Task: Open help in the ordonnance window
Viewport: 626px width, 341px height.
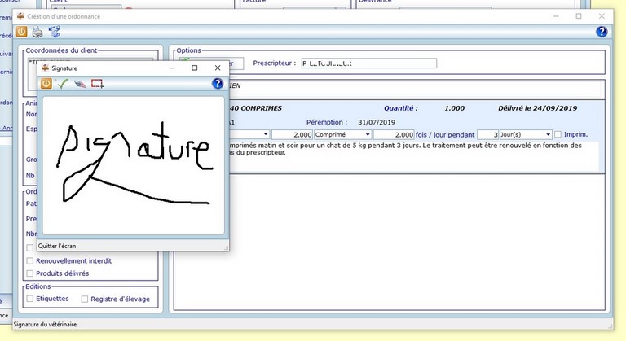Action: click(x=602, y=33)
